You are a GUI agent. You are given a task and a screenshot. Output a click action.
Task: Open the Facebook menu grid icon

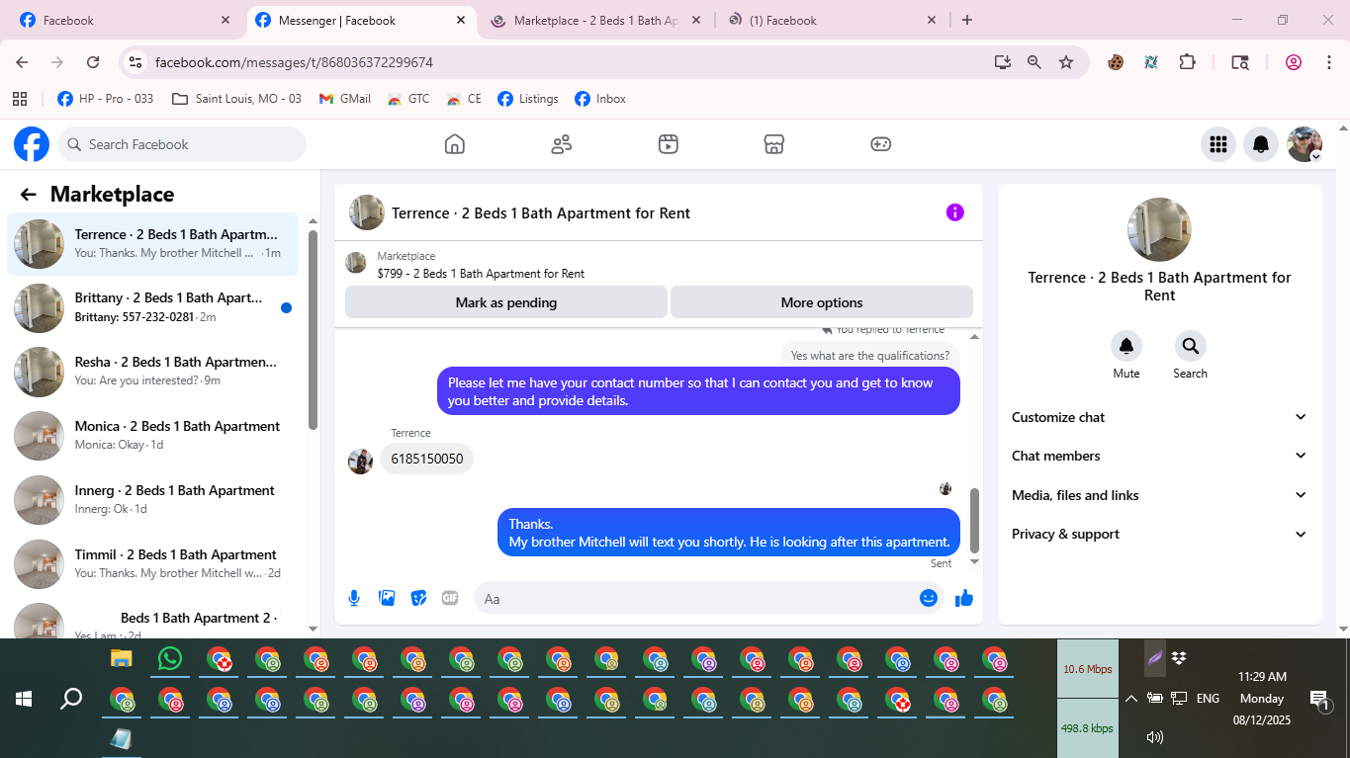1218,144
